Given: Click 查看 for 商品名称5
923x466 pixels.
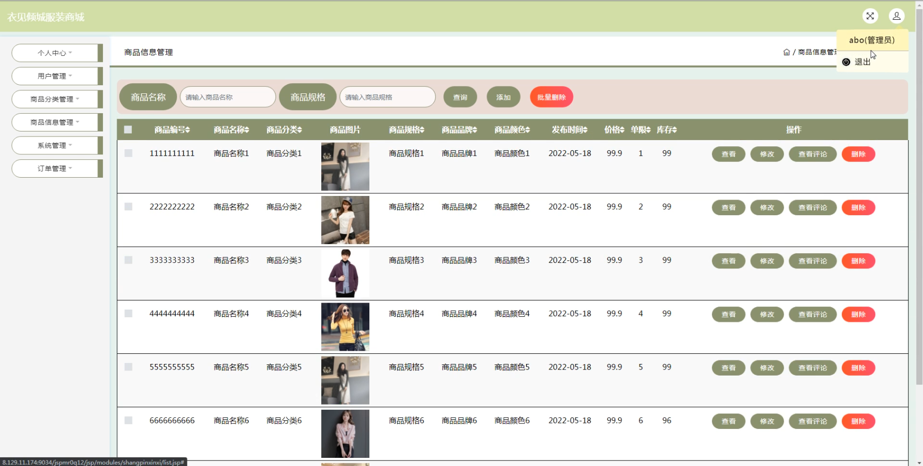Looking at the screenshot, I should point(729,368).
